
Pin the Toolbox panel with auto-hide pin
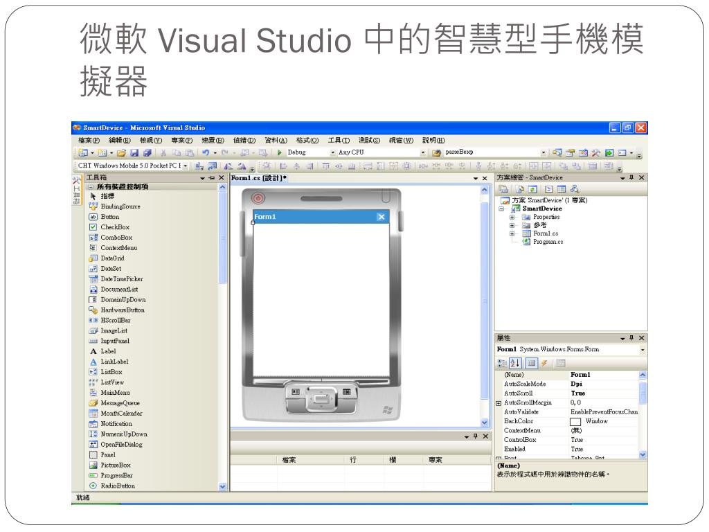[212, 178]
